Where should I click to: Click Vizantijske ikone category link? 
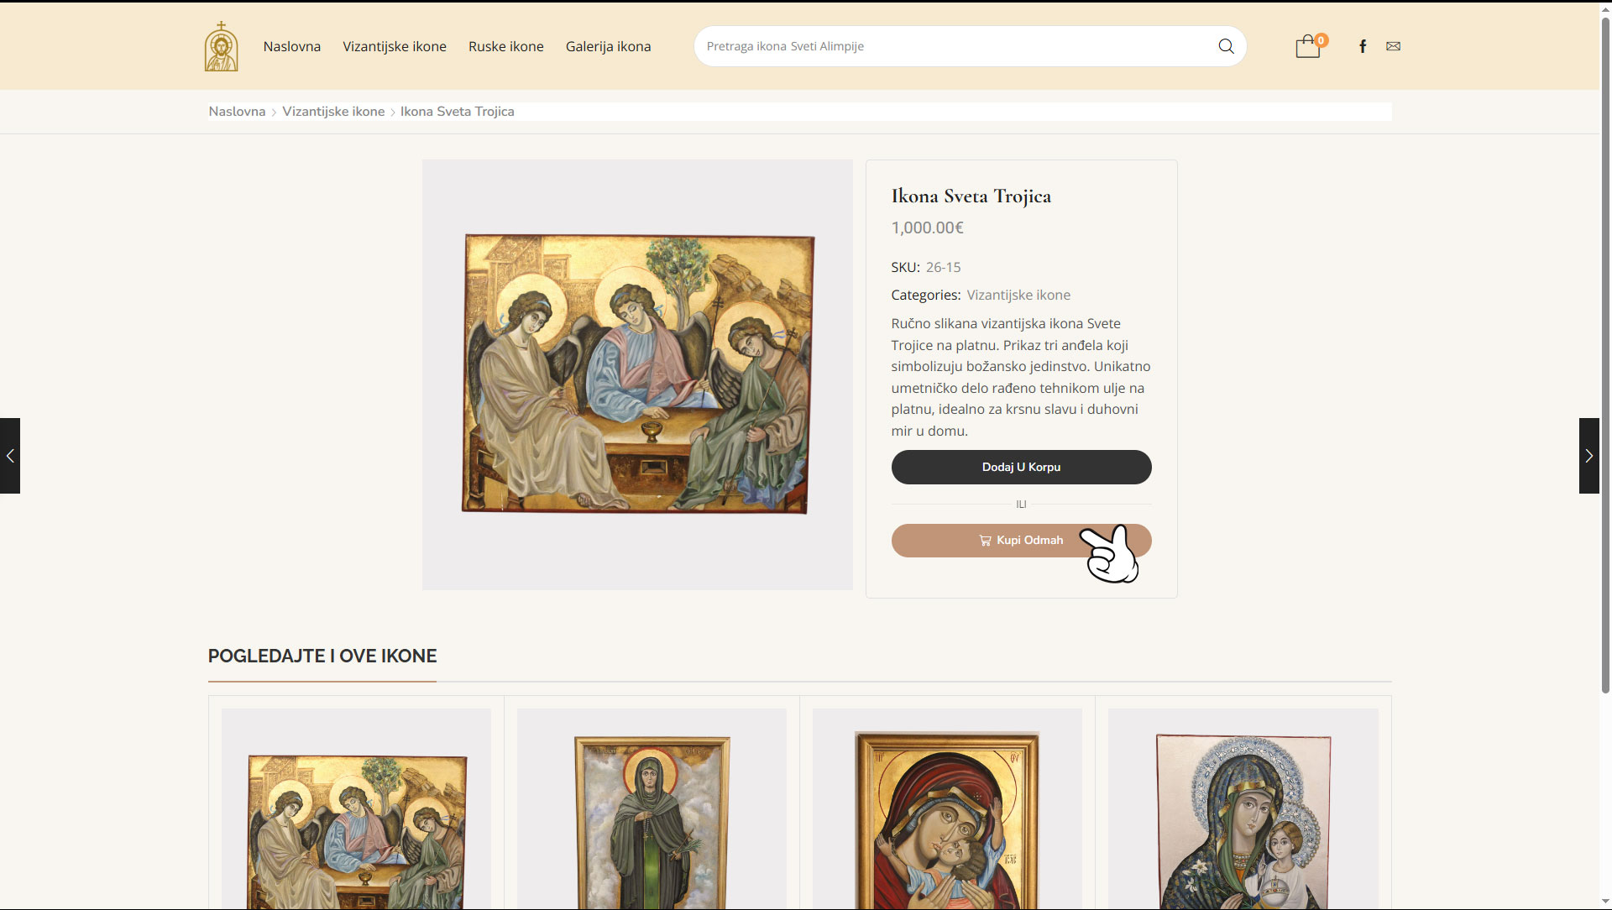[1018, 295]
